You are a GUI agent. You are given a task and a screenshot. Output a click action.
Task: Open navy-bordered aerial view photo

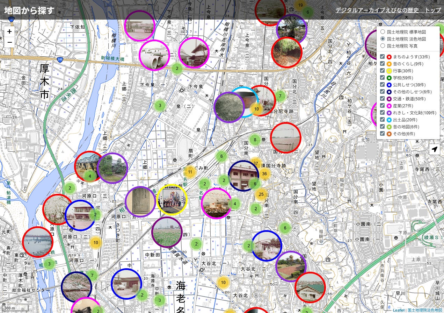[77, 287]
